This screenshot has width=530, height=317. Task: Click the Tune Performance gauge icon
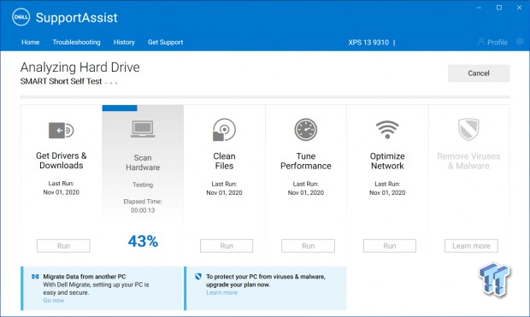click(x=305, y=129)
